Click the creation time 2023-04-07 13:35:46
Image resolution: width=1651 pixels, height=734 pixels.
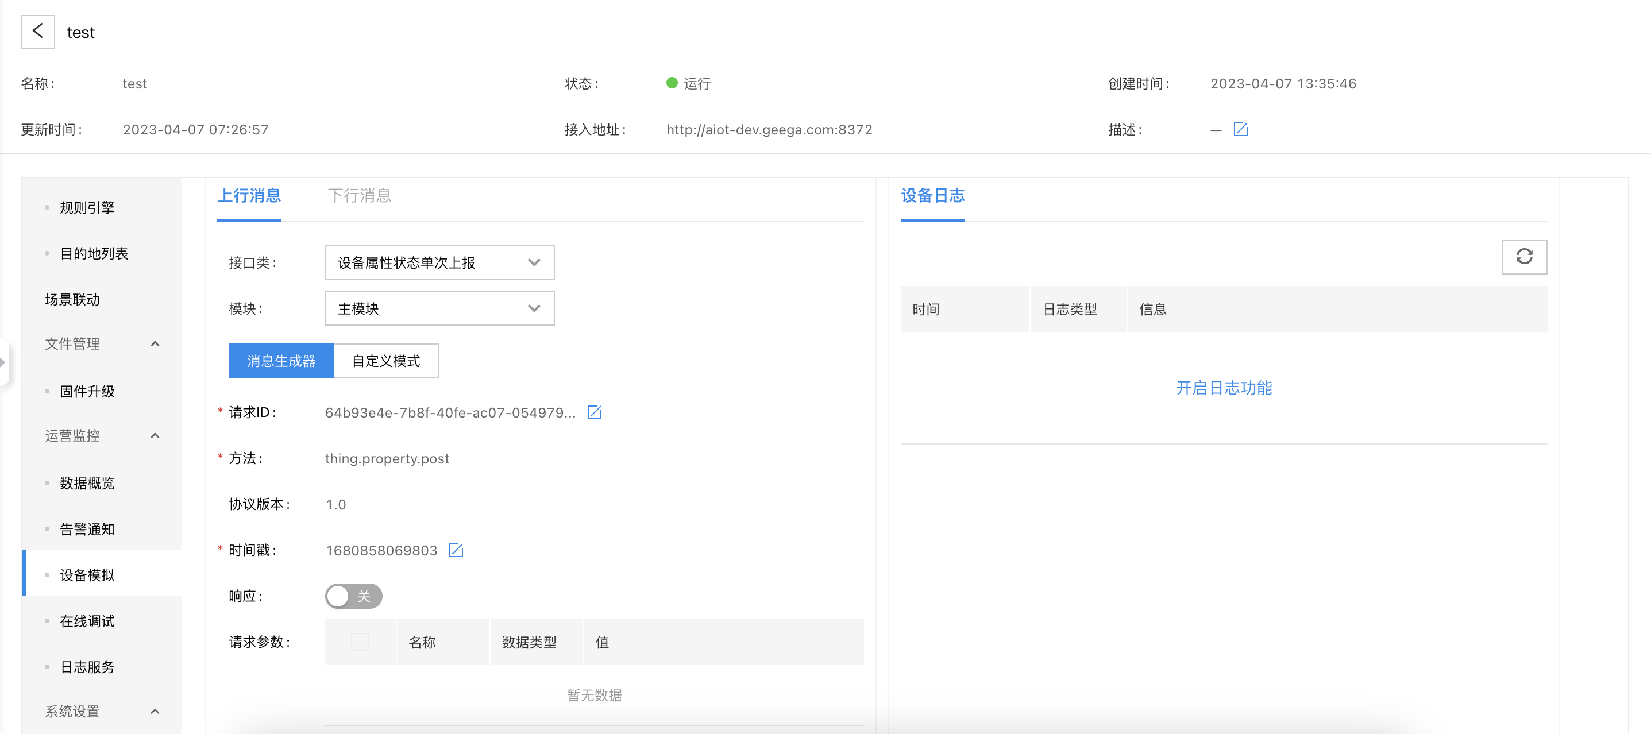(1283, 83)
